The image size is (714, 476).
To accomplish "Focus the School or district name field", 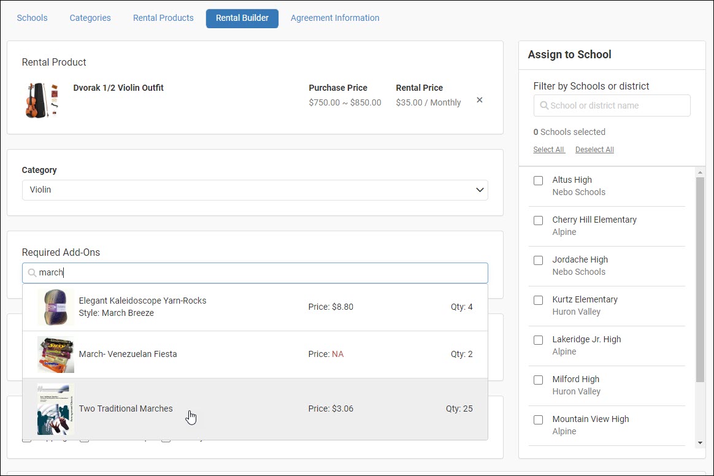I will coord(612,106).
